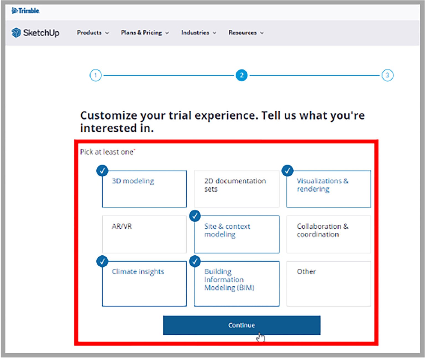Screen dimensions: 425x358
Task: Deselect Site & context modeling
Action: click(237, 234)
